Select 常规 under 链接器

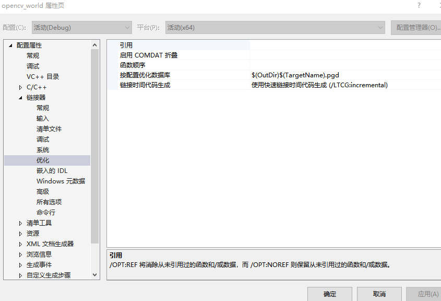click(43, 108)
